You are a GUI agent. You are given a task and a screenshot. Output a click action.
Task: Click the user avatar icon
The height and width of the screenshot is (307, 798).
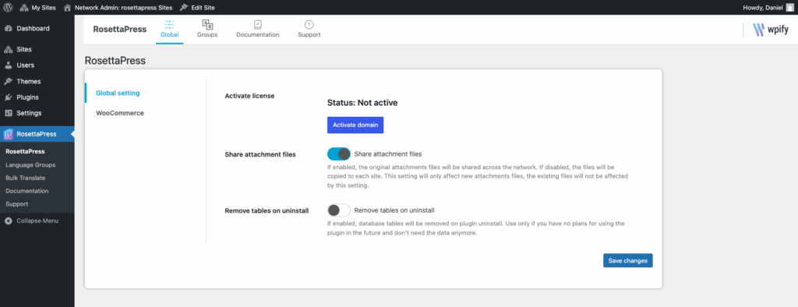[789, 8]
